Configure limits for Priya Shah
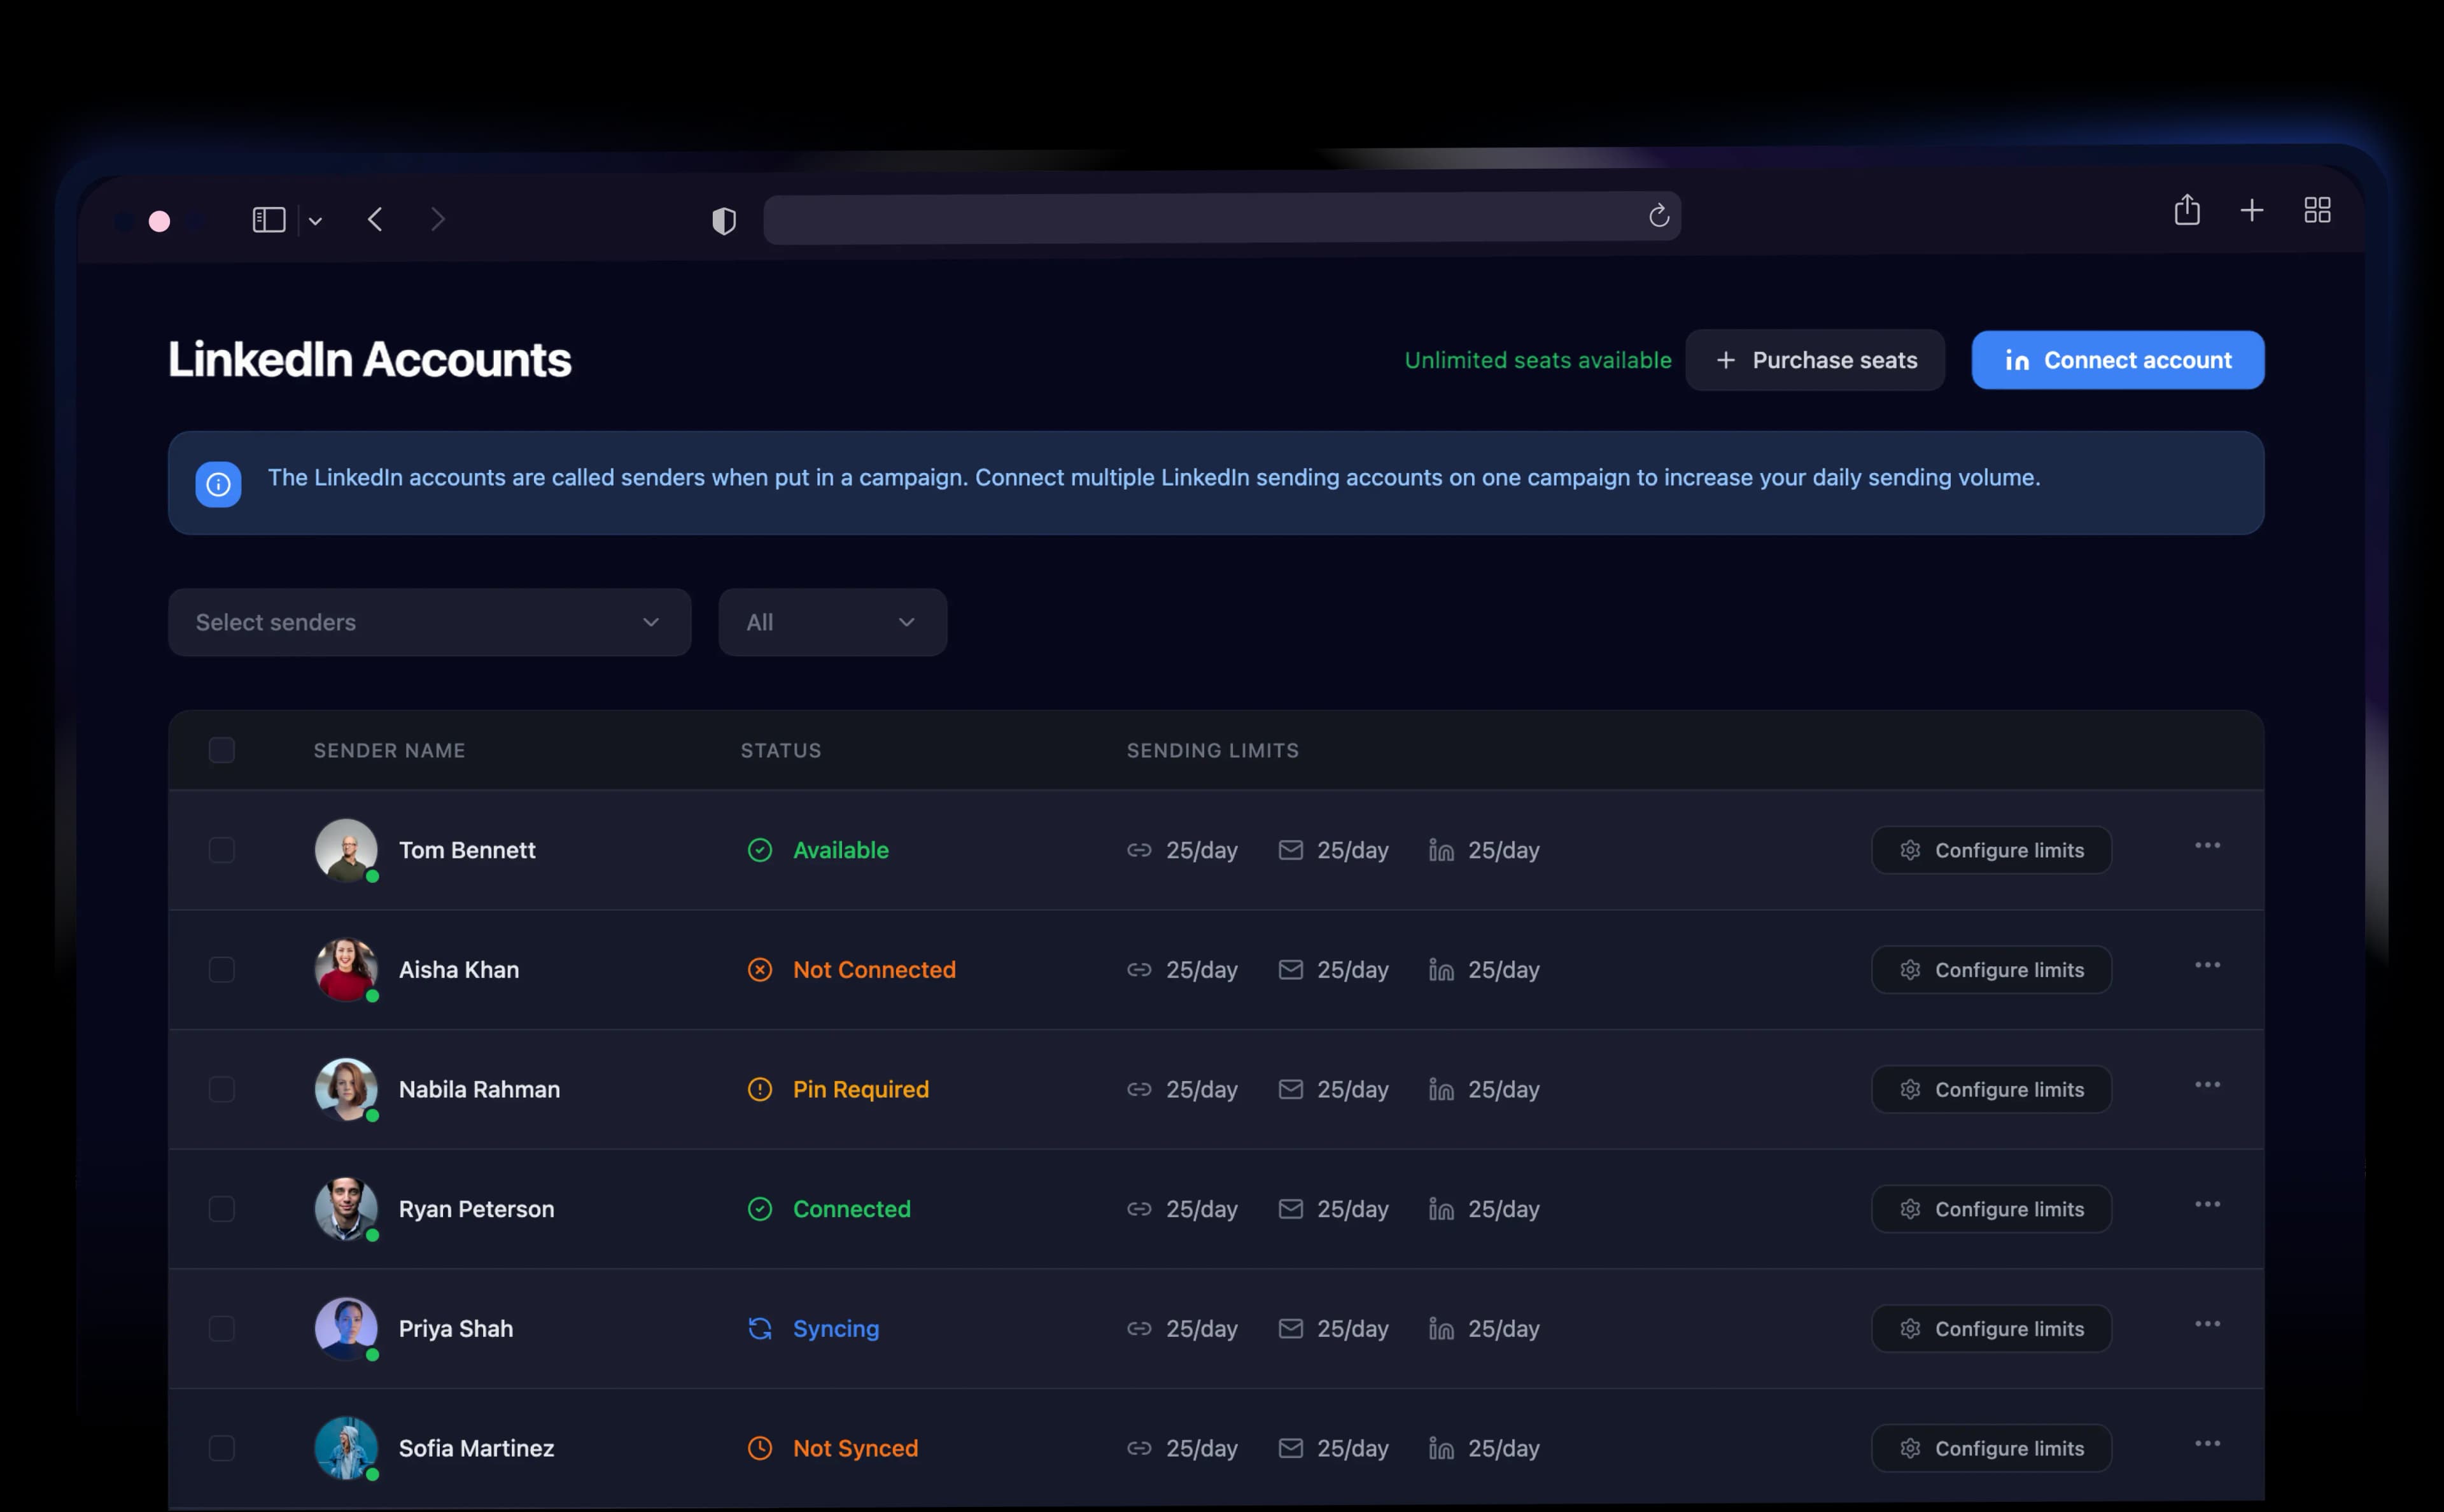This screenshot has width=2444, height=1512. point(1991,1329)
